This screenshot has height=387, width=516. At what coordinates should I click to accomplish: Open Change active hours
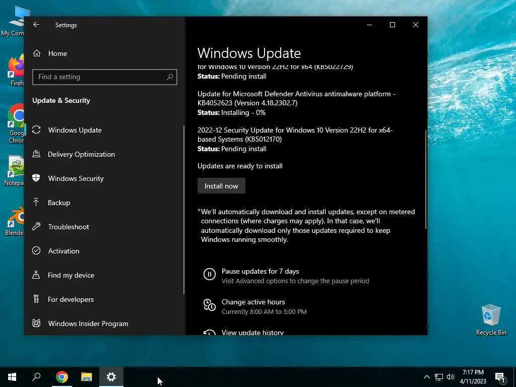click(x=253, y=302)
